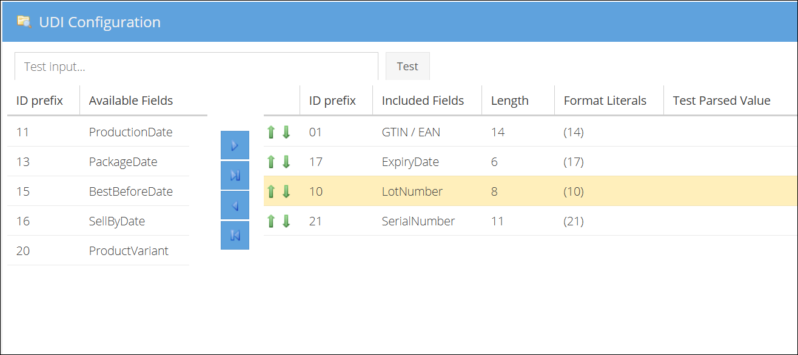Pick the SellByDate available field row
This screenshot has width=798, height=355.
pyautogui.click(x=117, y=221)
